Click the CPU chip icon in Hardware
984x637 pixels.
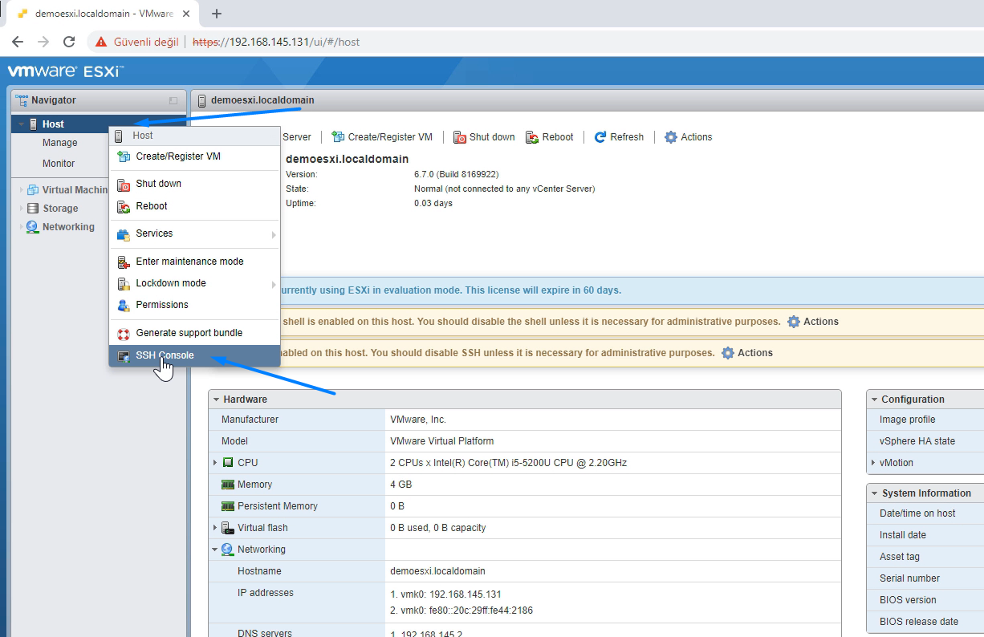point(228,463)
